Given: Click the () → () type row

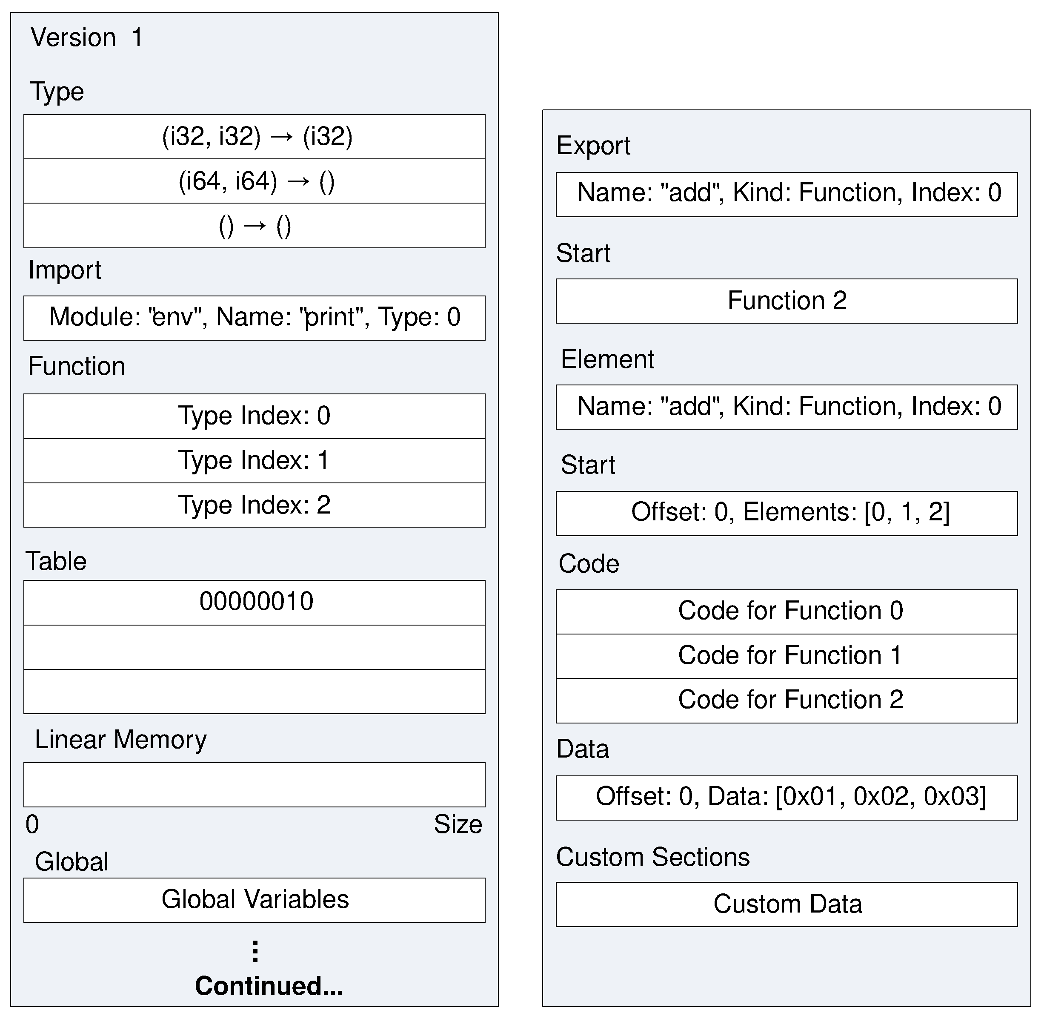Looking at the screenshot, I should [x=255, y=225].
